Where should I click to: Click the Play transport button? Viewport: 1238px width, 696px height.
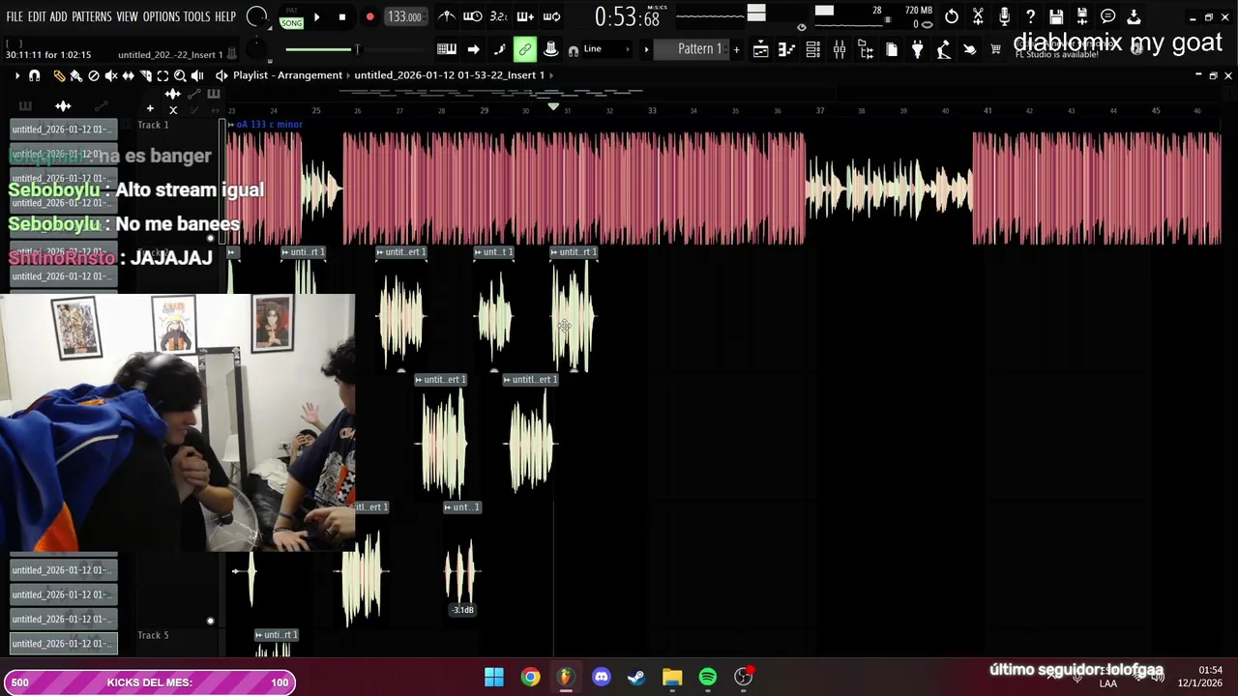(x=316, y=16)
